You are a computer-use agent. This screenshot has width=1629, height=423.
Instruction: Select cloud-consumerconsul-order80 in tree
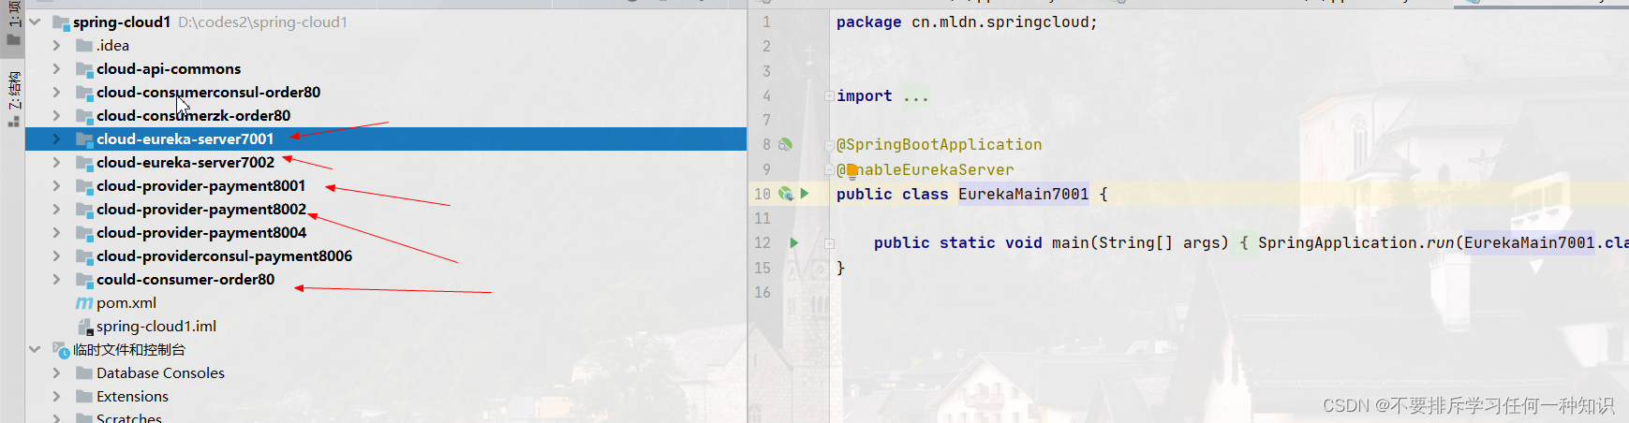click(208, 92)
